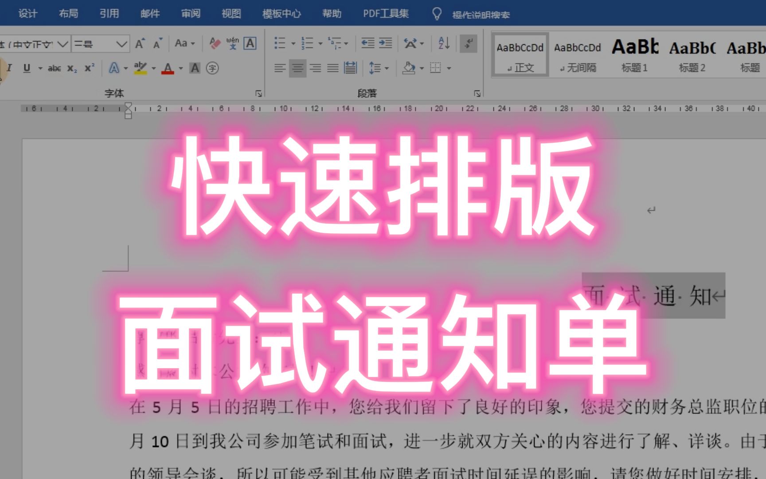The height and width of the screenshot is (479, 766).
Task: Apply italic formatting
Action: click(x=9, y=68)
